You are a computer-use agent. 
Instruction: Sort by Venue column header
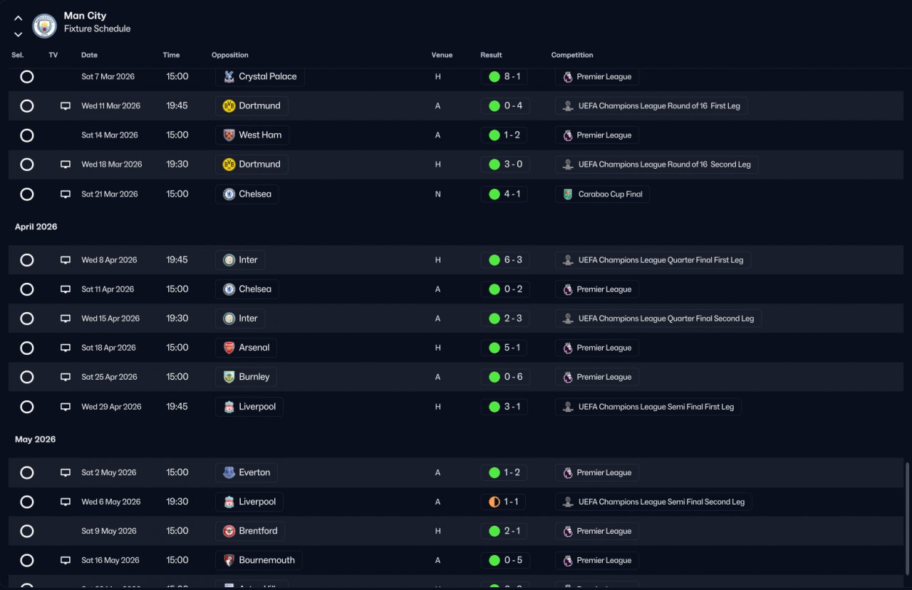pyautogui.click(x=442, y=55)
